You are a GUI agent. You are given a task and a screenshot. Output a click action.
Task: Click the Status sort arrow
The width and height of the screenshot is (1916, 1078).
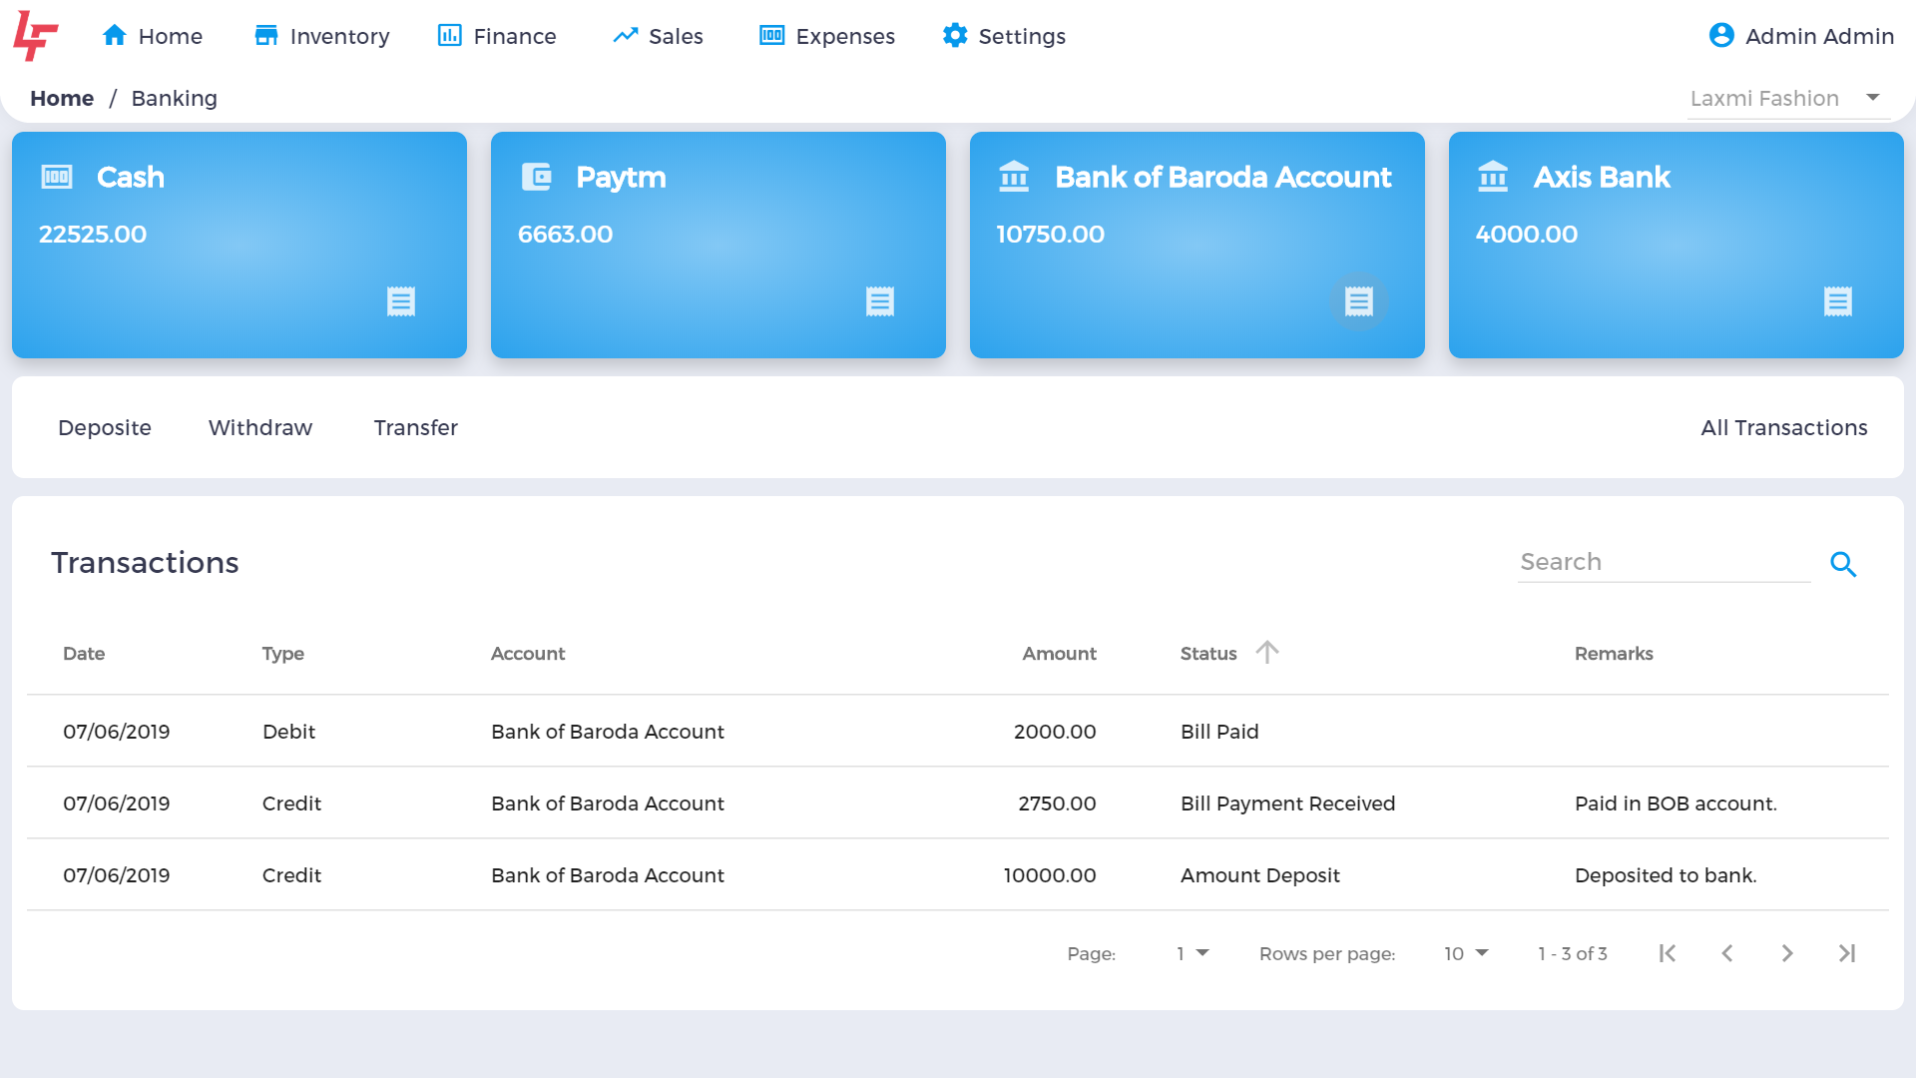(1267, 653)
